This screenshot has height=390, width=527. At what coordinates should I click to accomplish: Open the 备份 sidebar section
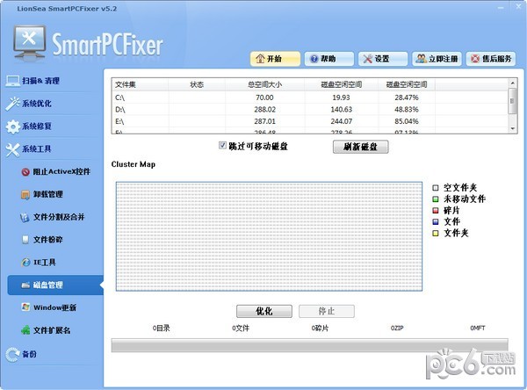tap(21, 354)
